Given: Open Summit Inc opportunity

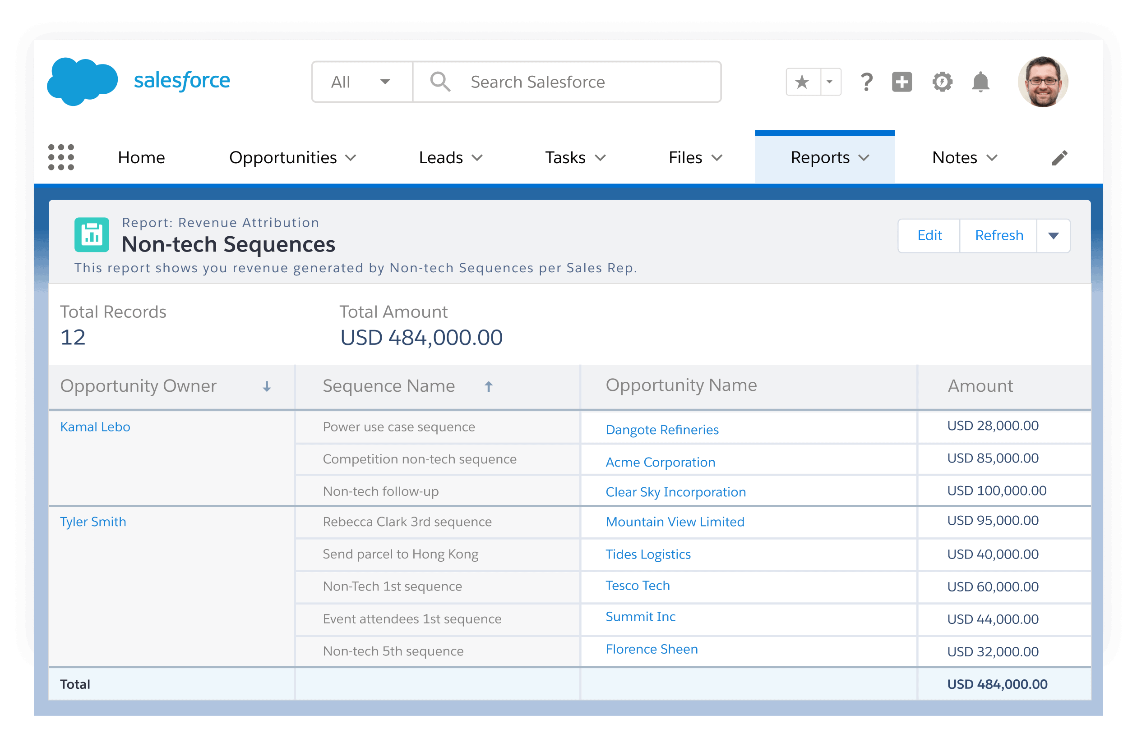Looking at the screenshot, I should point(640,617).
